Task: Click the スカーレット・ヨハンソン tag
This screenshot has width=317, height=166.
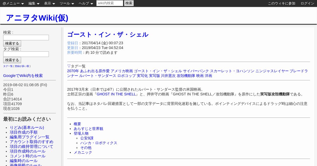Action: (232, 71)
